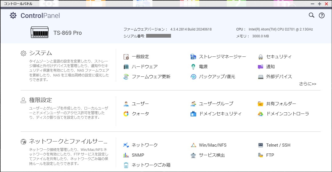Close the コントロールパネル window
Image resolution: width=332 pixels, height=172 pixels.
click(x=327, y=4)
